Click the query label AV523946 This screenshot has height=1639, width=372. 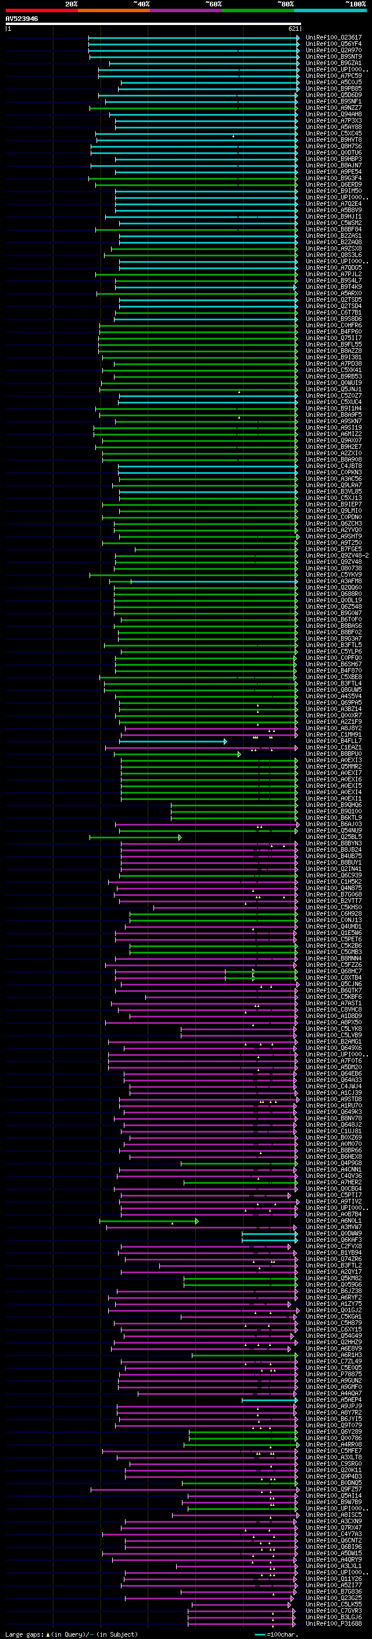[x=22, y=19]
